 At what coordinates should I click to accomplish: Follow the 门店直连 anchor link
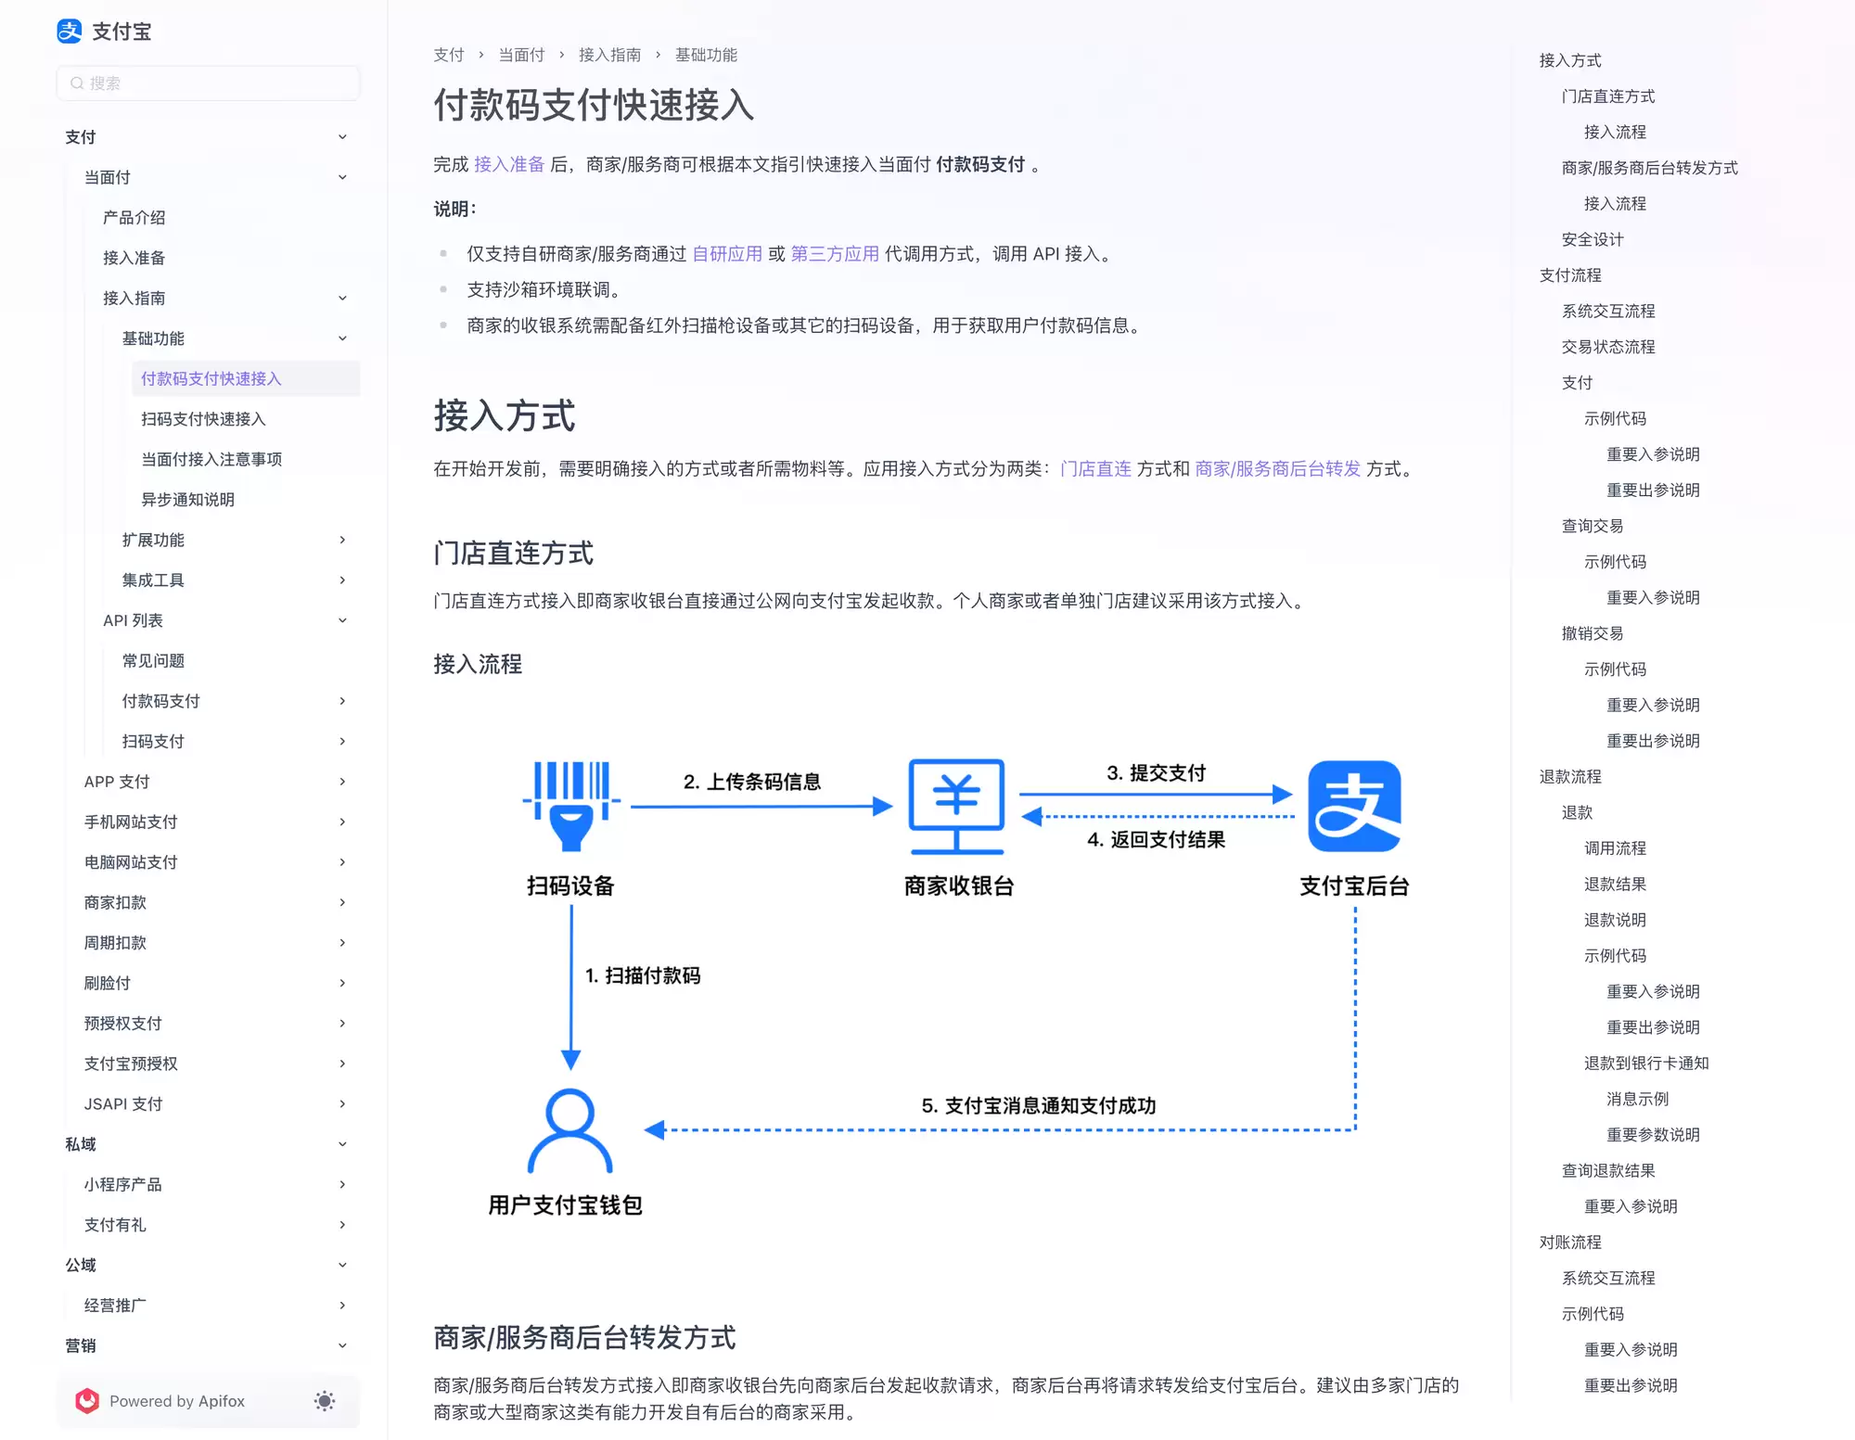point(1095,469)
